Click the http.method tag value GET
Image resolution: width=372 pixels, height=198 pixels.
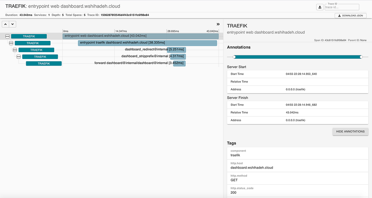pyautogui.click(x=234, y=180)
